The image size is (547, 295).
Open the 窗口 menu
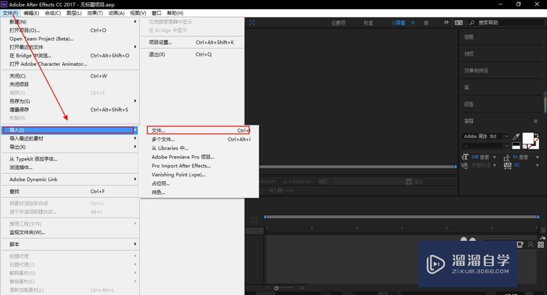pyautogui.click(x=156, y=13)
